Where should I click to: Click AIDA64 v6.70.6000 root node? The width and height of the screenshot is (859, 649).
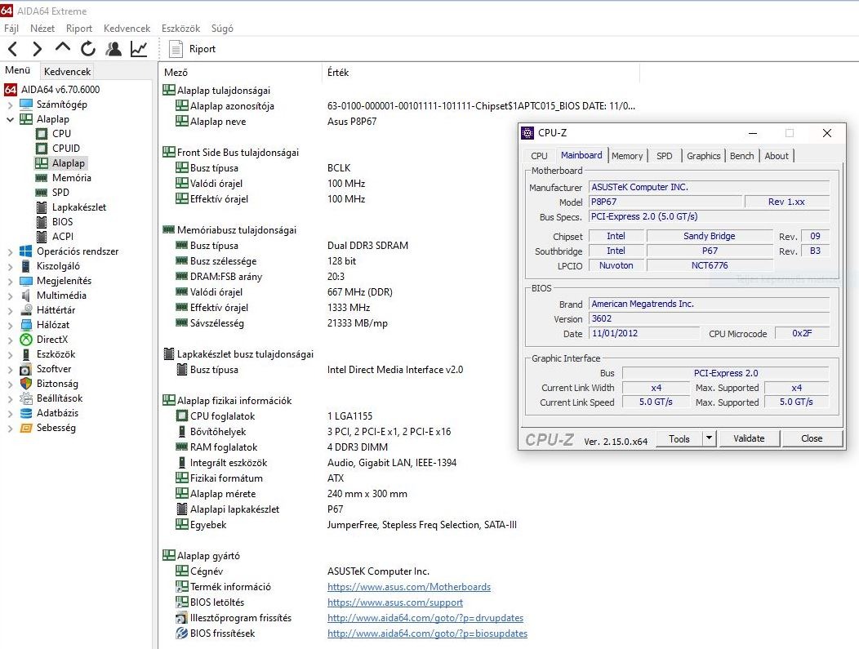coord(60,90)
